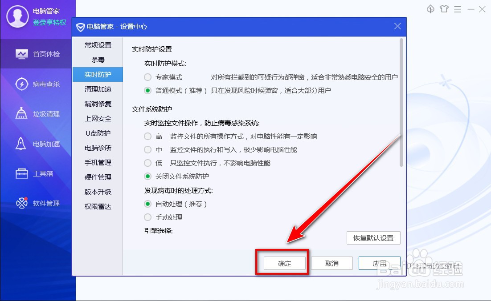Choose 低 file monitoring level

(147, 163)
